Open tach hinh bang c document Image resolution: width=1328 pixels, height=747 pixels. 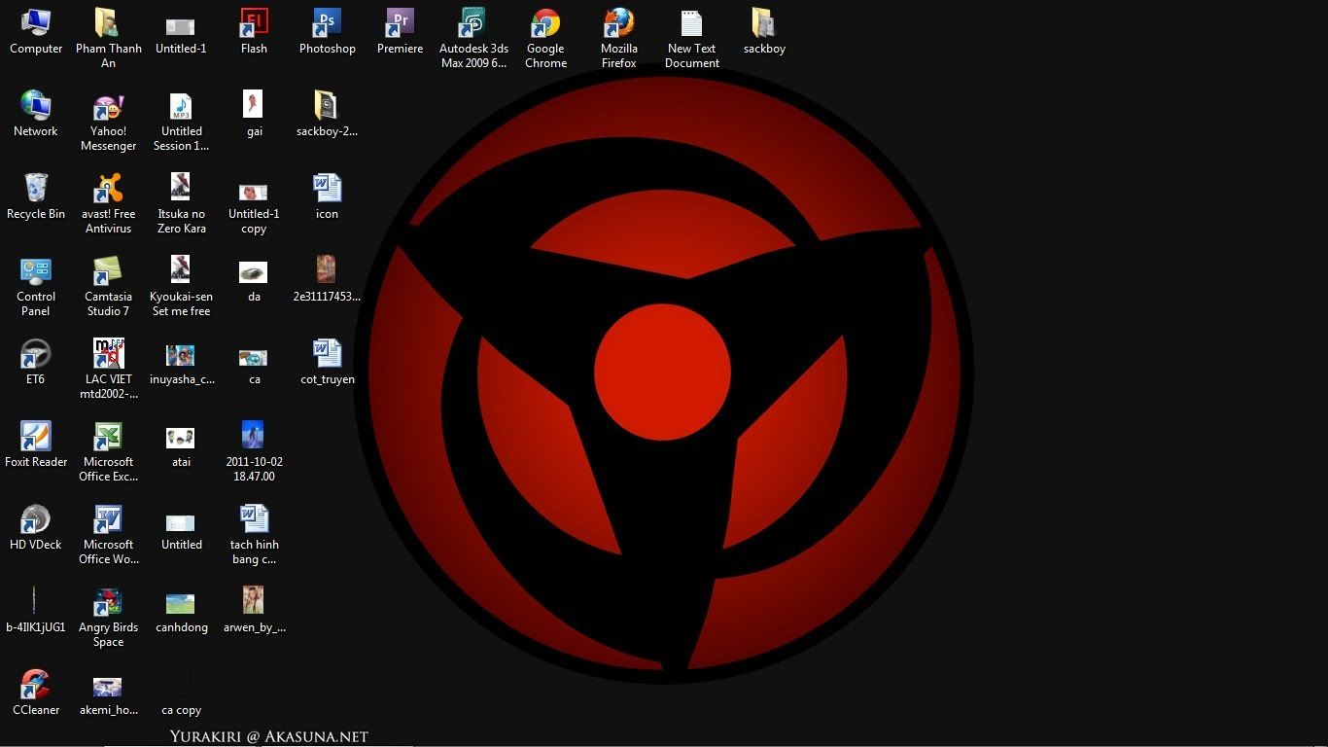(254, 534)
